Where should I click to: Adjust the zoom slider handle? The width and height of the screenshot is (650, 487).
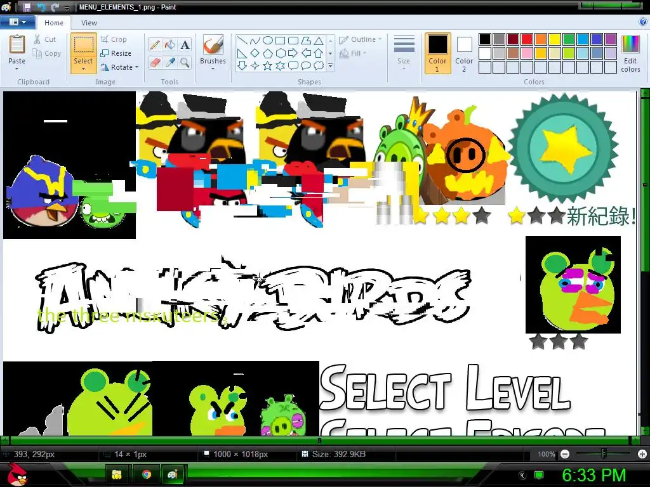[x=604, y=454]
